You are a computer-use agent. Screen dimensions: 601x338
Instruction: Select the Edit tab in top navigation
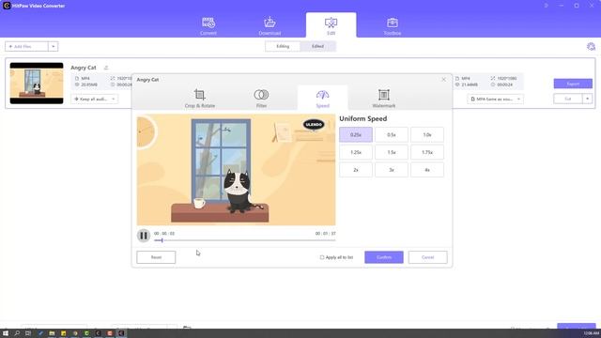click(331, 25)
